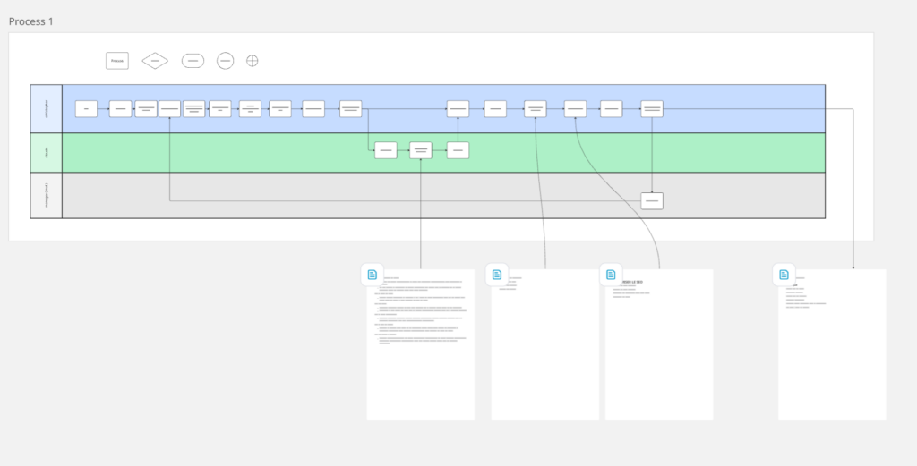The height and width of the screenshot is (466, 917).
Task: Open the far-right document card
Action: click(x=832, y=344)
